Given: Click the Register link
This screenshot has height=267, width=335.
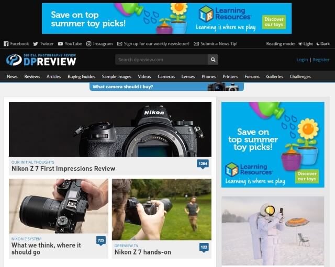Looking at the screenshot, I should [321, 60].
